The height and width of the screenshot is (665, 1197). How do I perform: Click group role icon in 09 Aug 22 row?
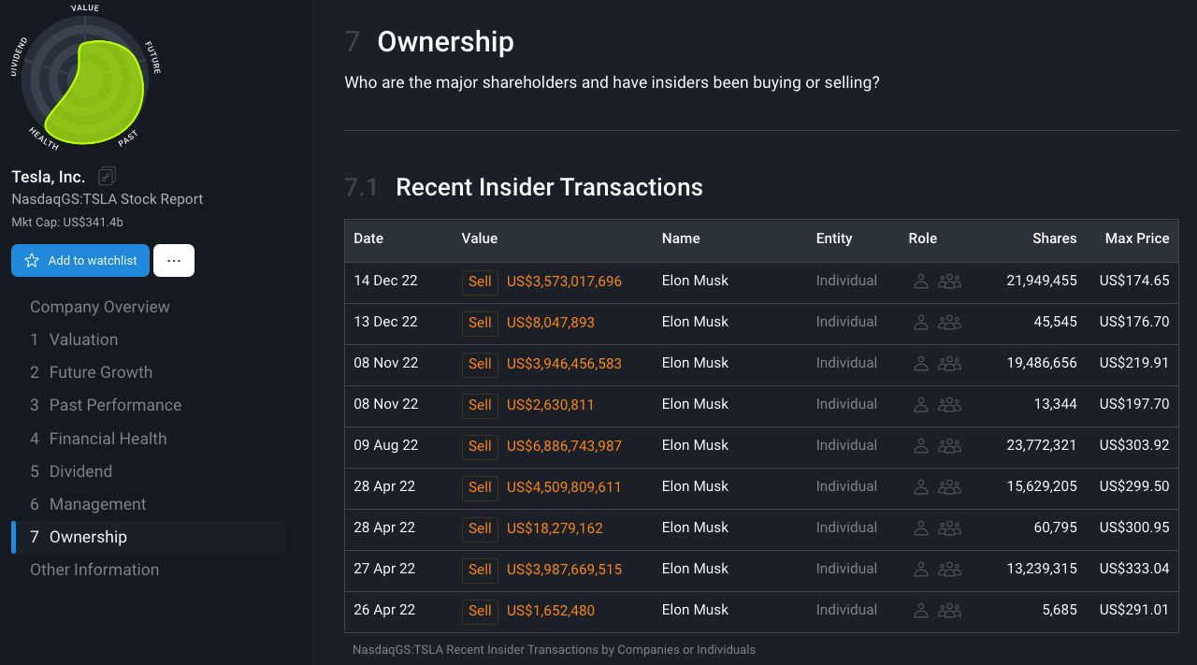(949, 445)
